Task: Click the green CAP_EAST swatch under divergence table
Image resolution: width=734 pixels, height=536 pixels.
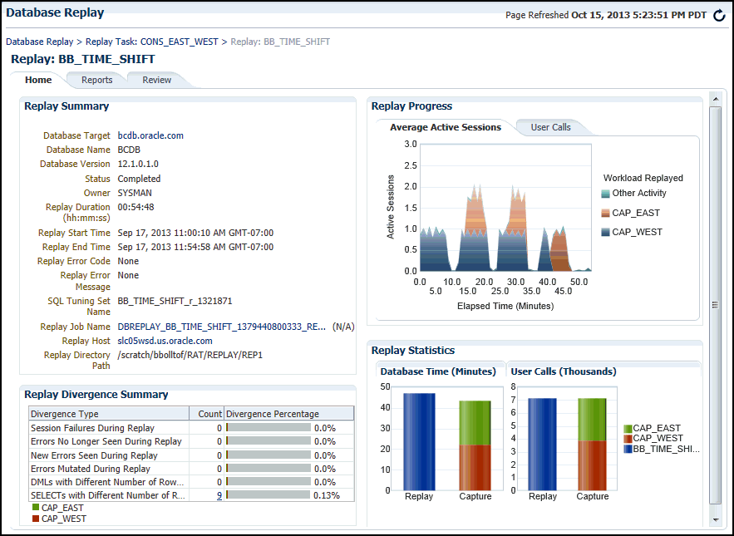Action: [36, 508]
